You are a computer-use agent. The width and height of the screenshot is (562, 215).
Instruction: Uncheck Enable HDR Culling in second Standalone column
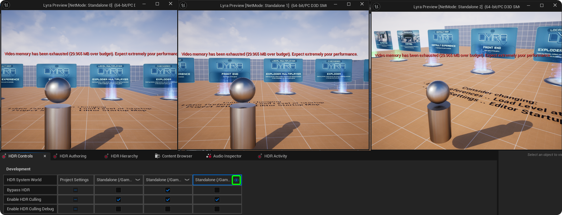point(168,200)
